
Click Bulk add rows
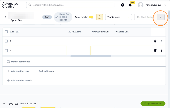click(46, 71)
